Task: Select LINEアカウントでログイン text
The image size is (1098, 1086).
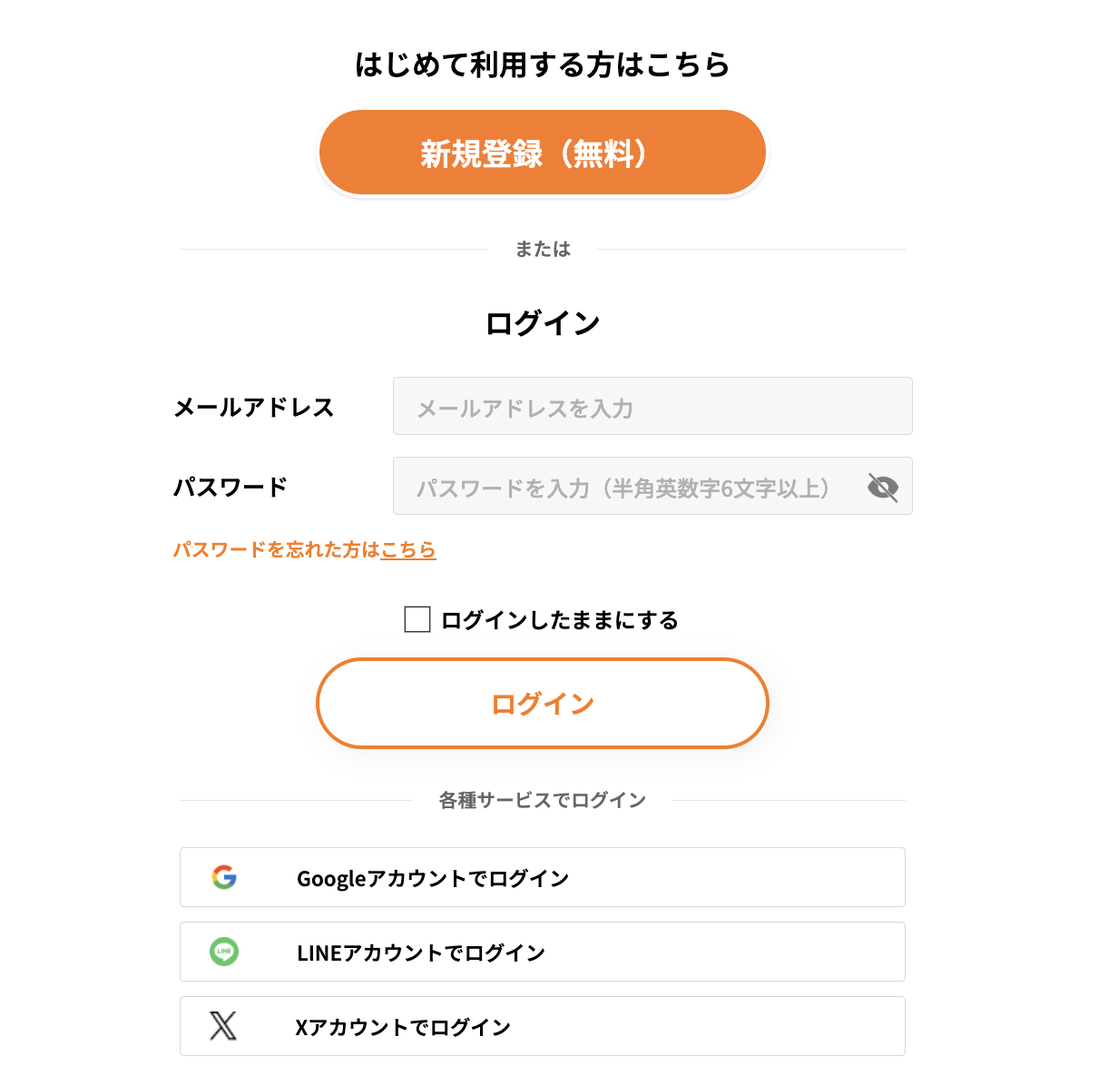Action: click(421, 953)
